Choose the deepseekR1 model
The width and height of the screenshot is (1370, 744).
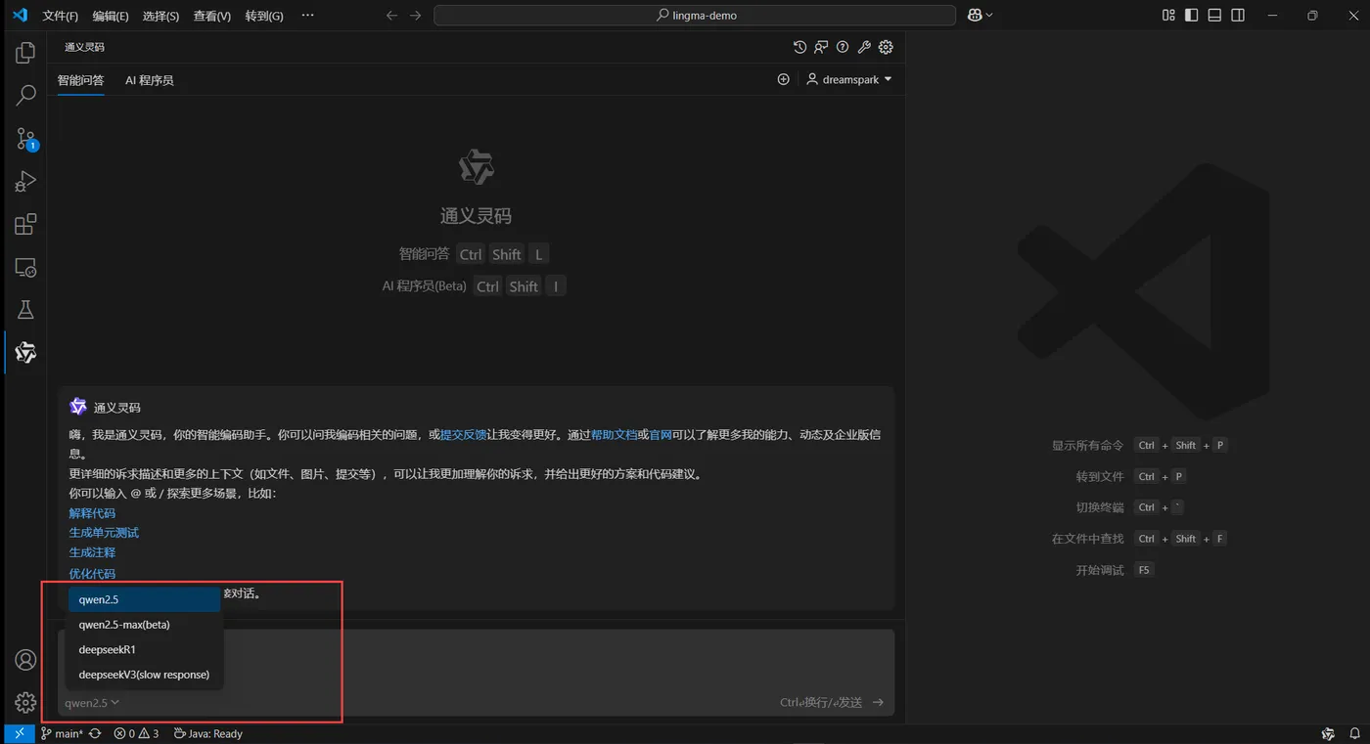click(145, 649)
